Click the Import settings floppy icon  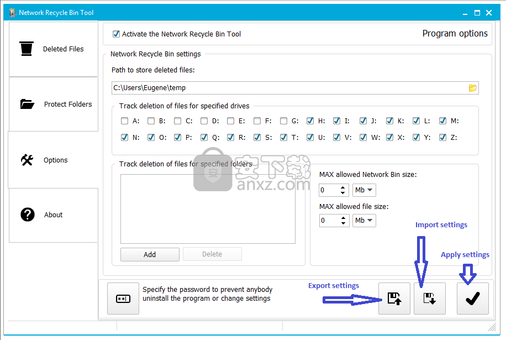coord(429,299)
